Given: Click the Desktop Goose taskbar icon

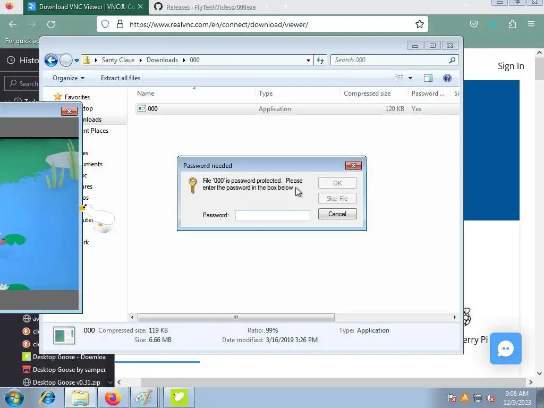Looking at the screenshot, I should [x=178, y=397].
